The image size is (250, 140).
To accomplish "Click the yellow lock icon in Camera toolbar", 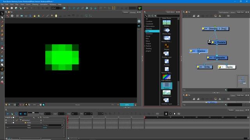I will [35, 16].
